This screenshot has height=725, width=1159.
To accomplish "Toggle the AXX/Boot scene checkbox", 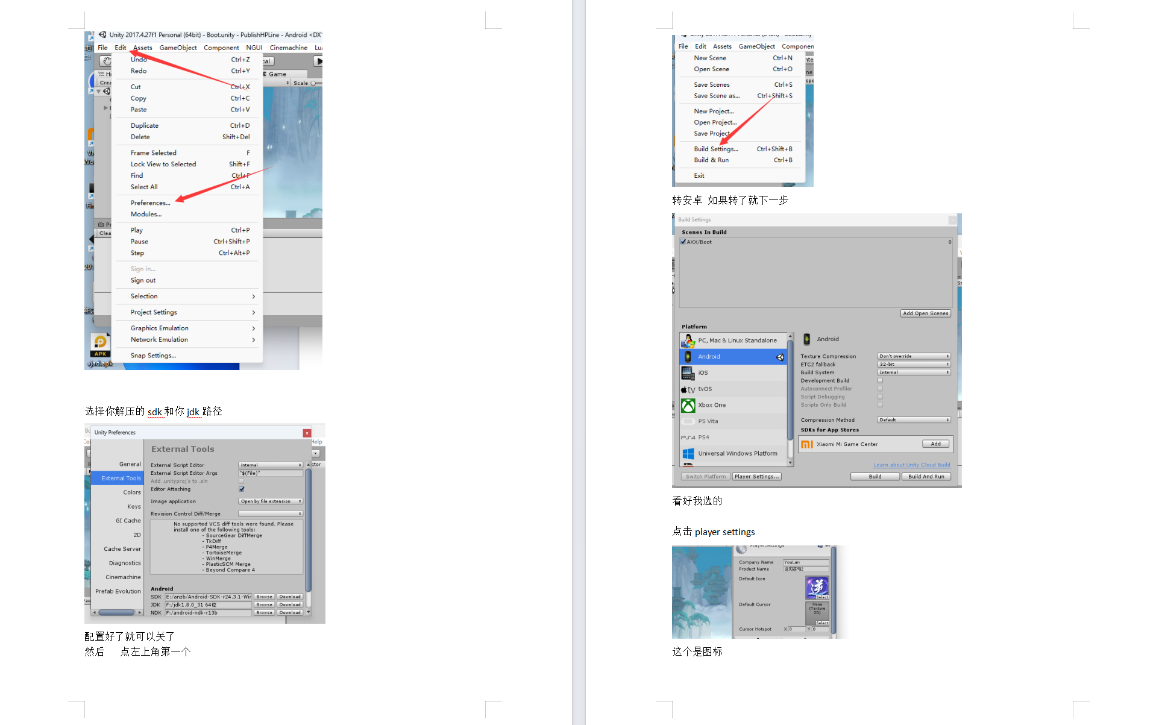I will click(x=683, y=242).
